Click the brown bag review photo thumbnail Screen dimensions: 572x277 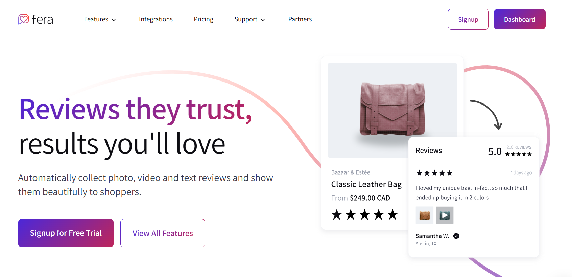click(424, 215)
